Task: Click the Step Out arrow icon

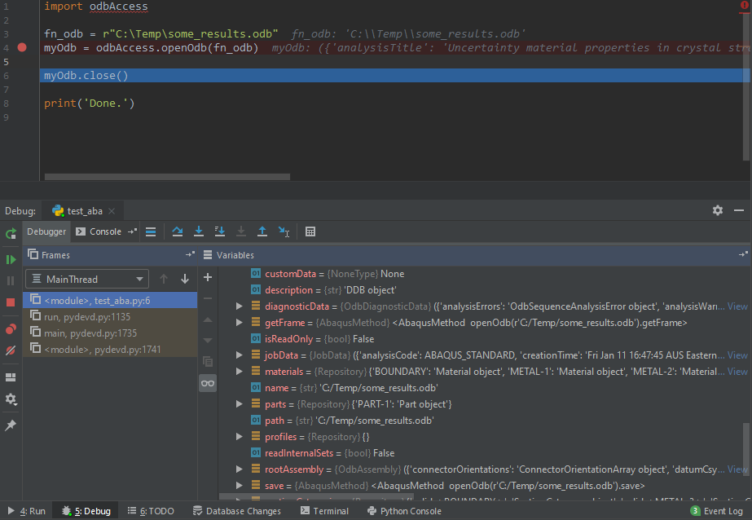Action: click(x=262, y=232)
